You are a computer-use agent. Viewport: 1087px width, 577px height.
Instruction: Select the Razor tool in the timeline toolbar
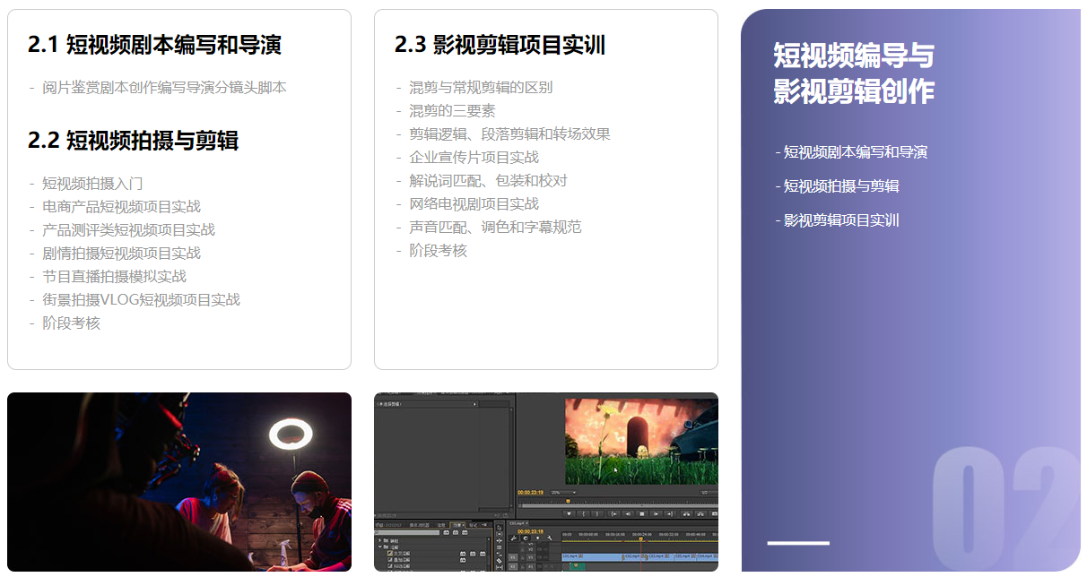click(x=500, y=560)
